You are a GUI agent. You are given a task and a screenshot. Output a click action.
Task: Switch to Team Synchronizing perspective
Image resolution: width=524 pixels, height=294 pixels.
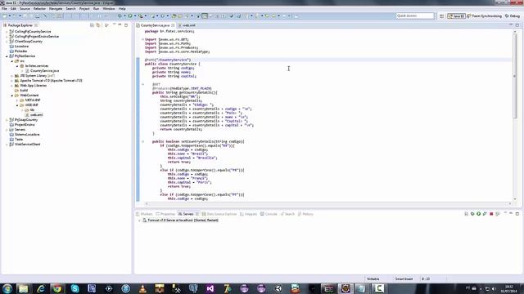[484, 16]
